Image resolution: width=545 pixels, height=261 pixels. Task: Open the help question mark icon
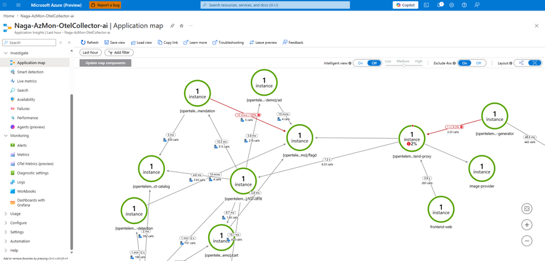pyautogui.click(x=464, y=5)
